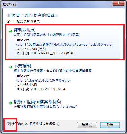Click the "stflo (2).exe" rename description
Screen dimensions: 127x134
45,107
